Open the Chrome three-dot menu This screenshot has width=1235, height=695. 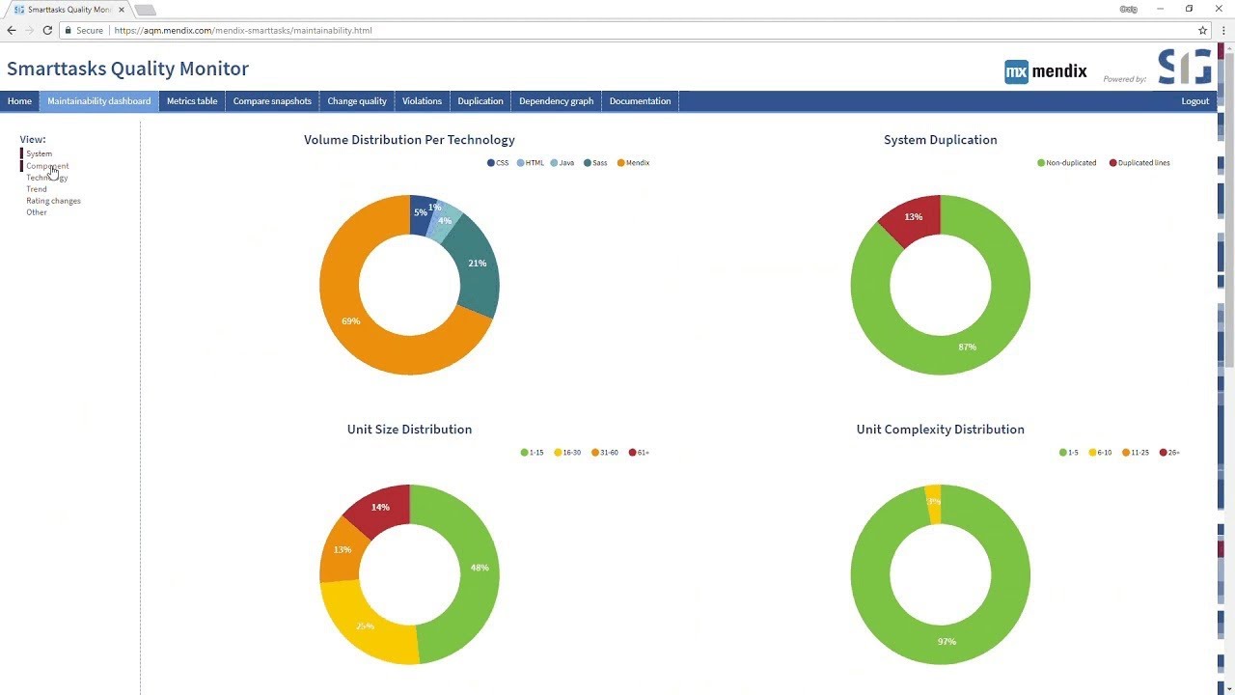coord(1223,30)
